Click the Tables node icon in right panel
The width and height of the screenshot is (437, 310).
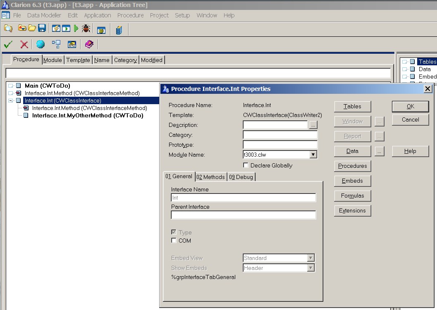pos(412,62)
